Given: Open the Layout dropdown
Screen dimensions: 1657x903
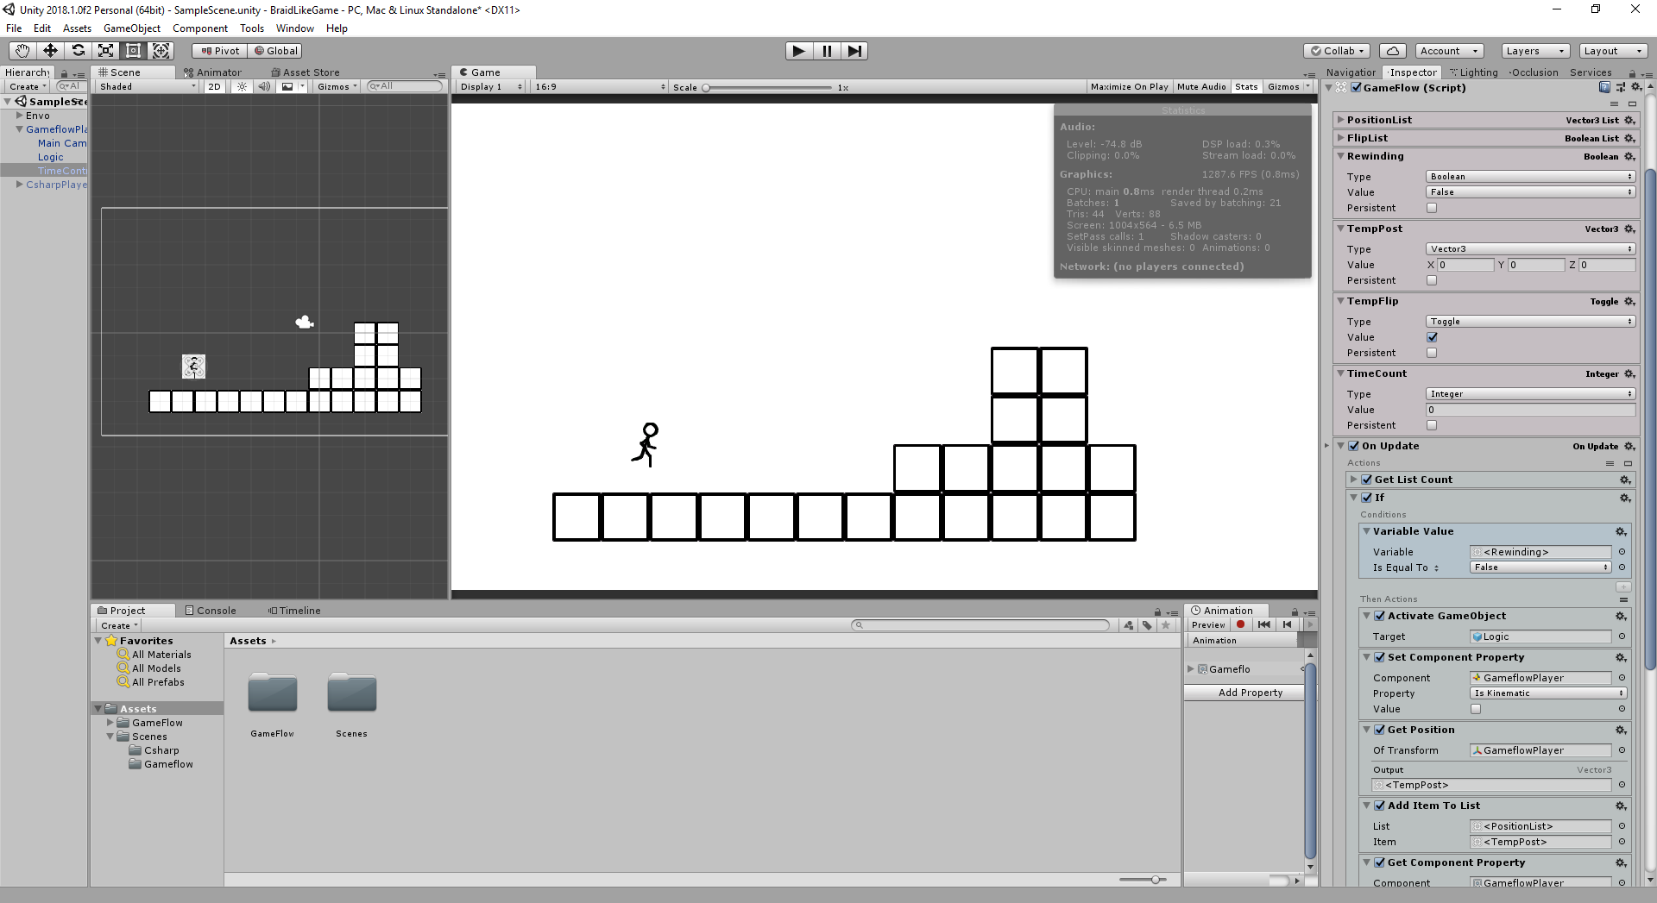Looking at the screenshot, I should coord(1613,51).
